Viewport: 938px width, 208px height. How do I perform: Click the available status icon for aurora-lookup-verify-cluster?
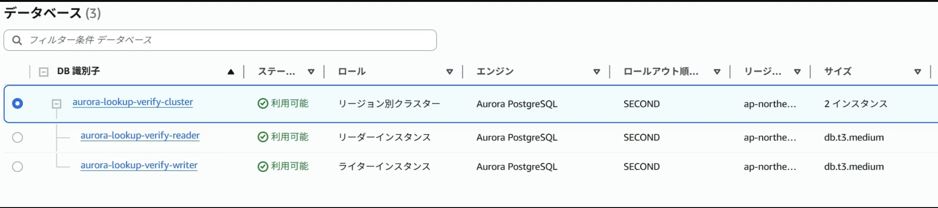click(263, 104)
